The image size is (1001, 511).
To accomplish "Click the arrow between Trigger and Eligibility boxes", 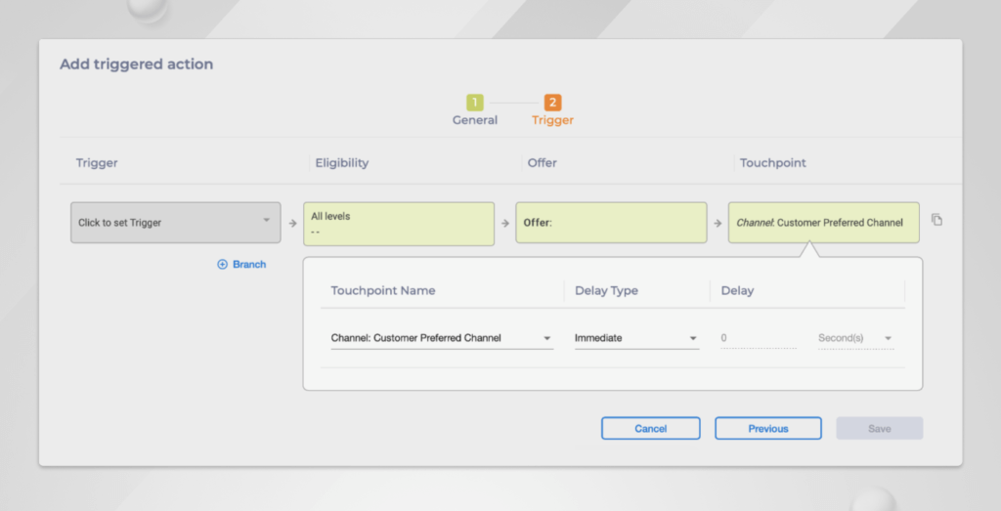I will pos(292,224).
